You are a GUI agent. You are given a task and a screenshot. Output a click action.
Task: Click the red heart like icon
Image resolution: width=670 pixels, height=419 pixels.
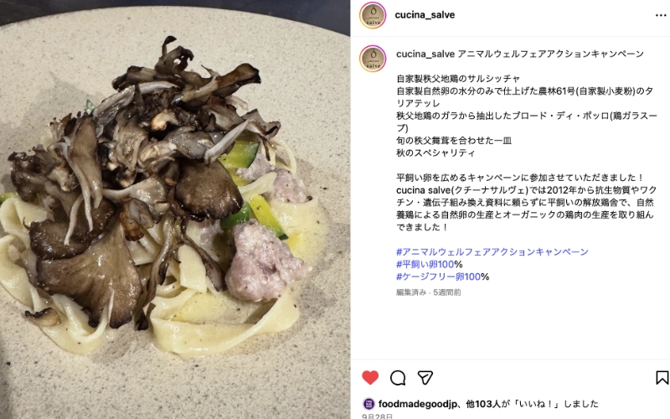coord(370,378)
